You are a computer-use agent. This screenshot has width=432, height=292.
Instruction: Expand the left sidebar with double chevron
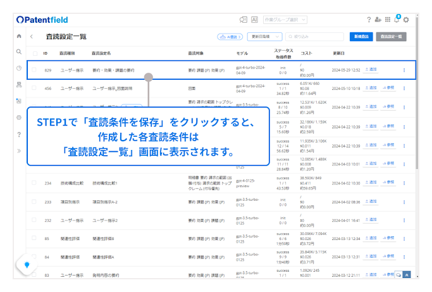pos(19,150)
